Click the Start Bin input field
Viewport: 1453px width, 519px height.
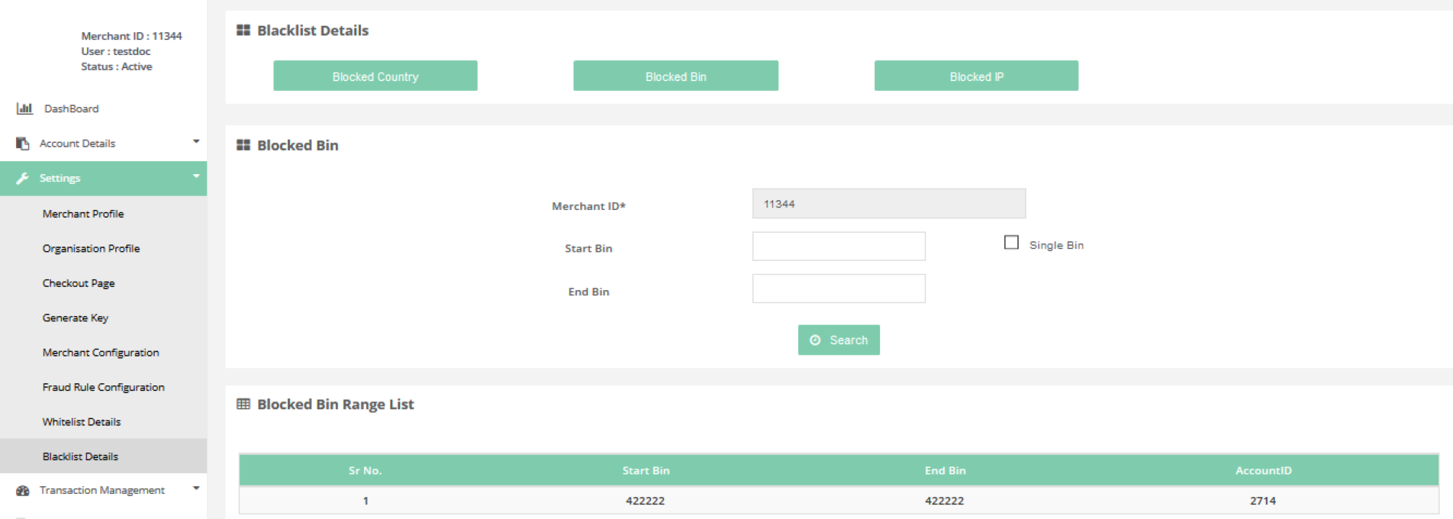click(x=839, y=247)
